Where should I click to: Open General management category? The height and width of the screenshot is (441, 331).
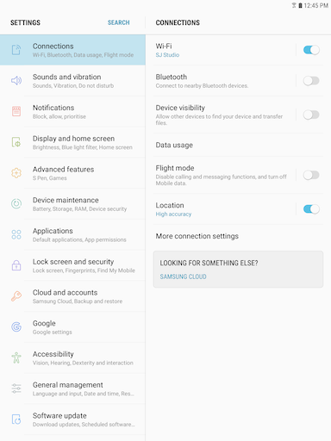click(72, 388)
